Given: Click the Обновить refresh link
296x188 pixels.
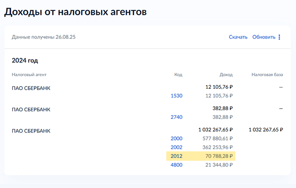Looking at the screenshot, I should coord(264,37).
